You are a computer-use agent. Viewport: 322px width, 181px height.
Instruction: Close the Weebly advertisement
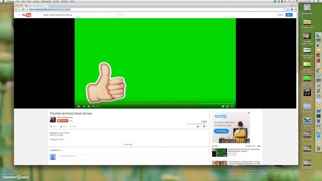249,113
